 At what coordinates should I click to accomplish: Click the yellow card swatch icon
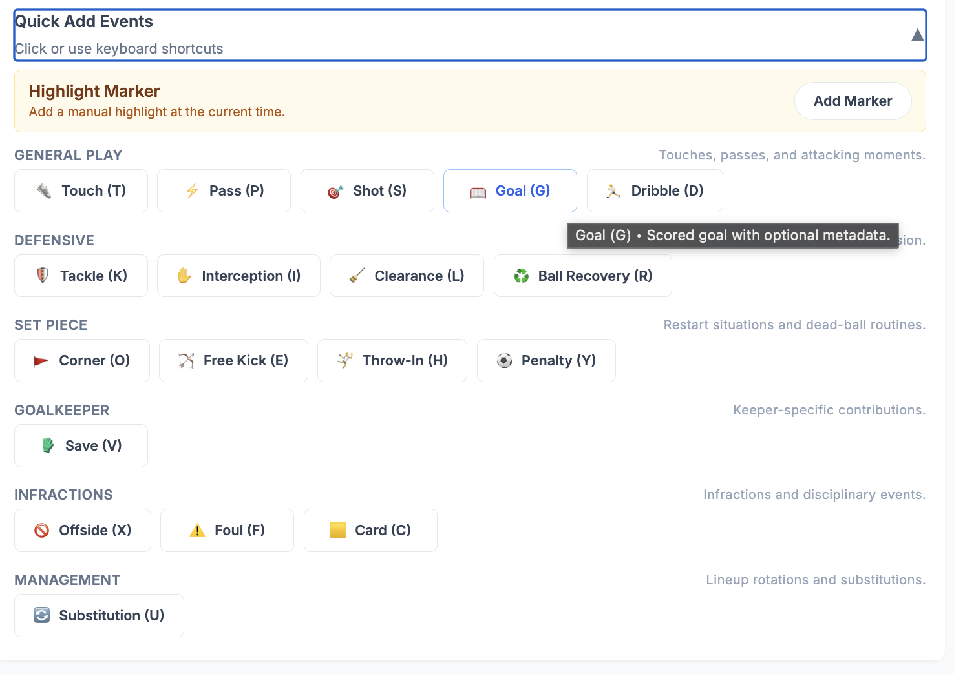(337, 531)
